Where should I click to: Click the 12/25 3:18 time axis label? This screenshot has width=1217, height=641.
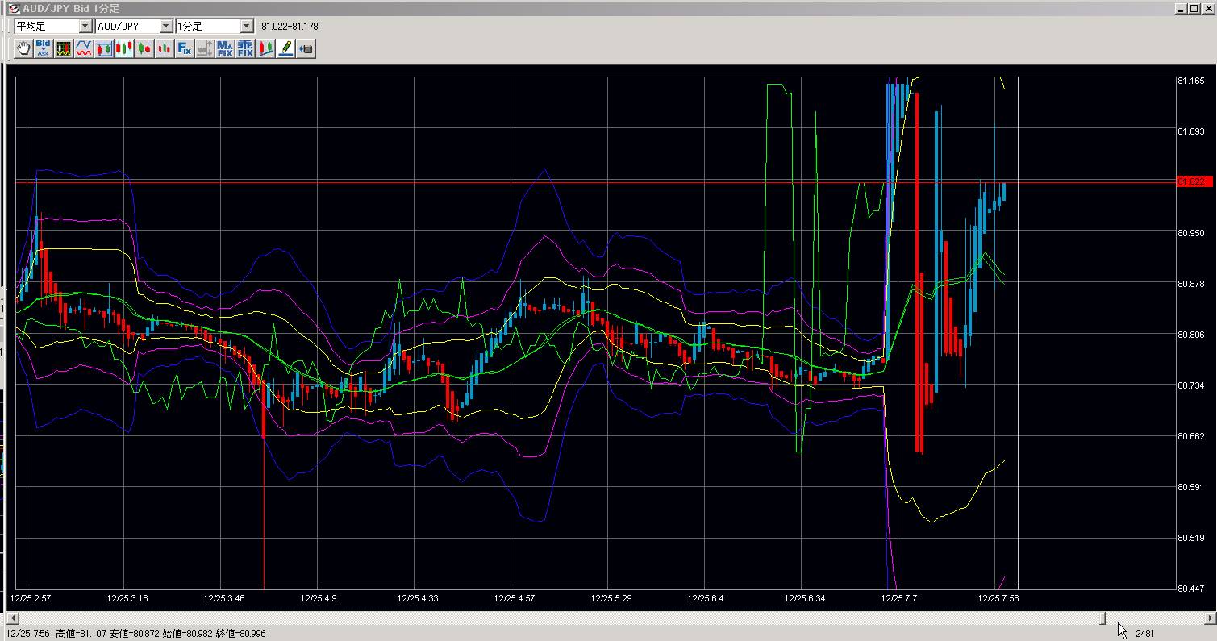[127, 598]
